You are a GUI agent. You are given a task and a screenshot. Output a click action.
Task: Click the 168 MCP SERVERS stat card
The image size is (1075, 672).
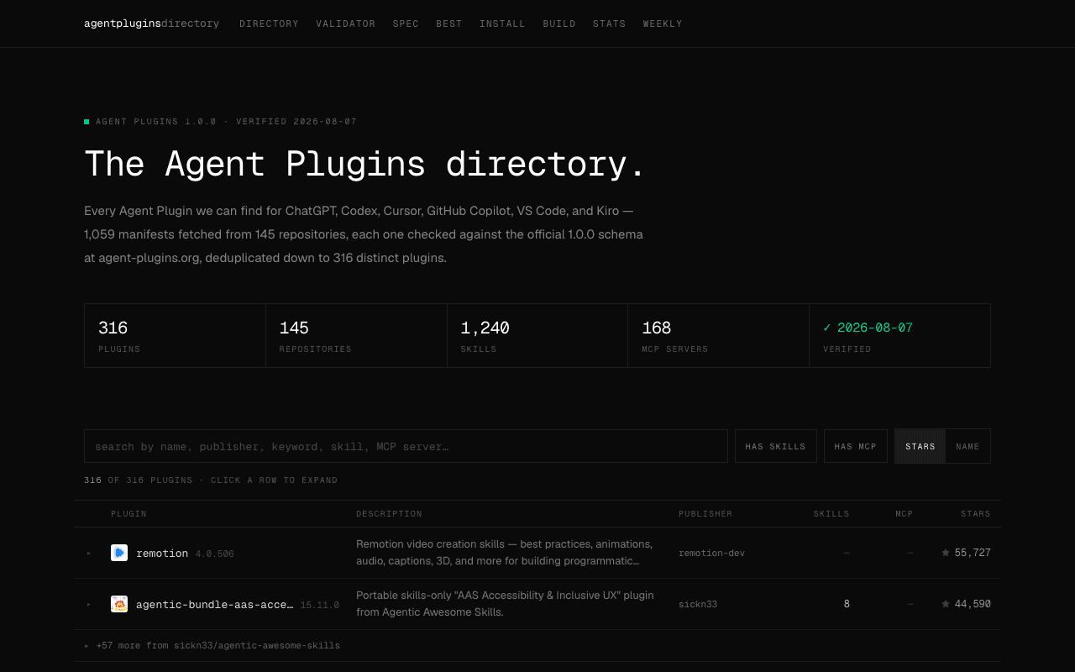pos(718,336)
